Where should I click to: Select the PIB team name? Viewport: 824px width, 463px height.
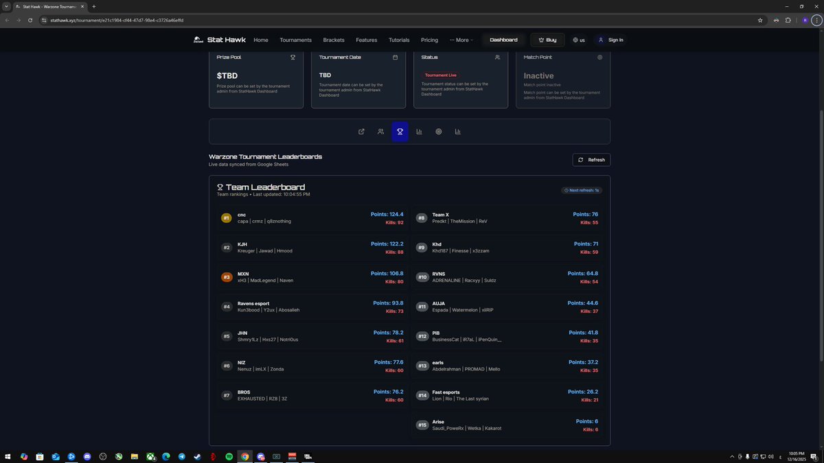(x=435, y=333)
